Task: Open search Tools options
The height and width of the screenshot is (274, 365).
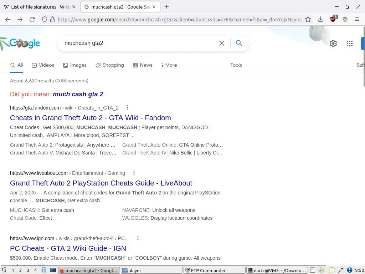Action: point(236,65)
